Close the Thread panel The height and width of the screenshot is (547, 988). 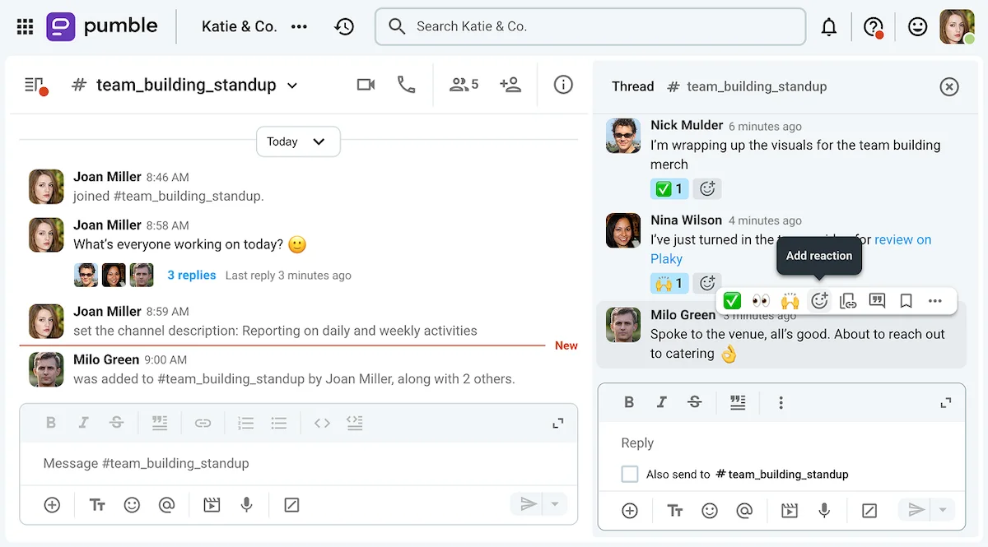(x=949, y=86)
